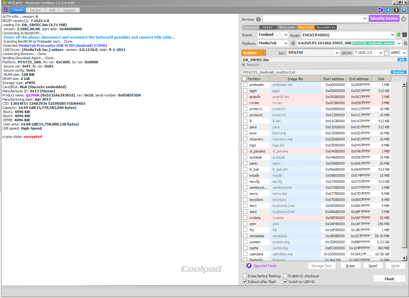This screenshot has width=409, height=298.
Task: Click the blue Scatter badge label
Action: coord(398,72)
